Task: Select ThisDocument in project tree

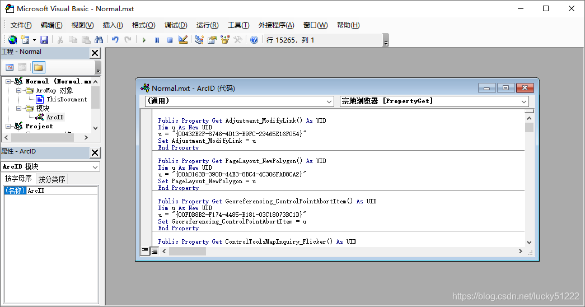Action: click(x=67, y=99)
